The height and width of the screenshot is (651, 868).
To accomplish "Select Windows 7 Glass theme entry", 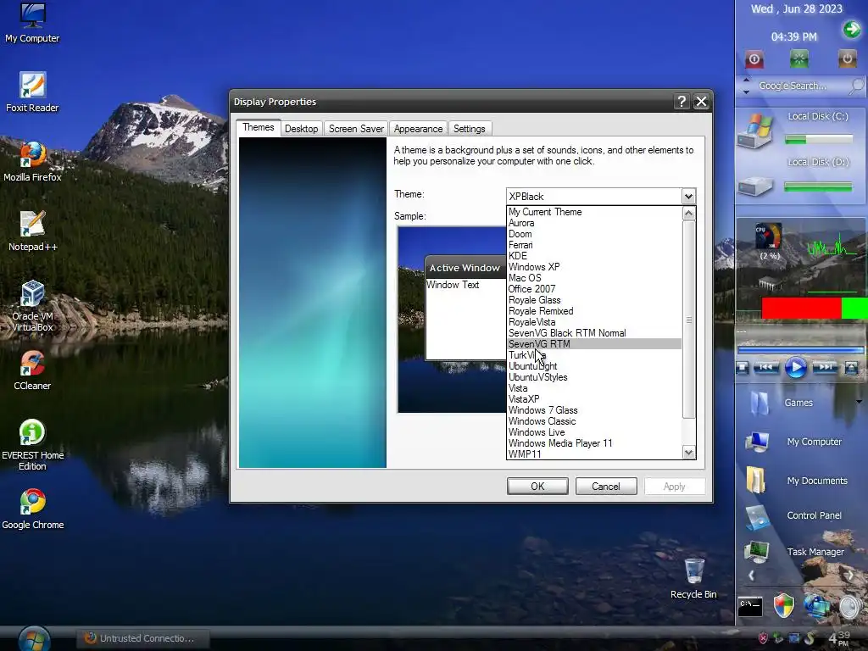I will (x=594, y=410).
